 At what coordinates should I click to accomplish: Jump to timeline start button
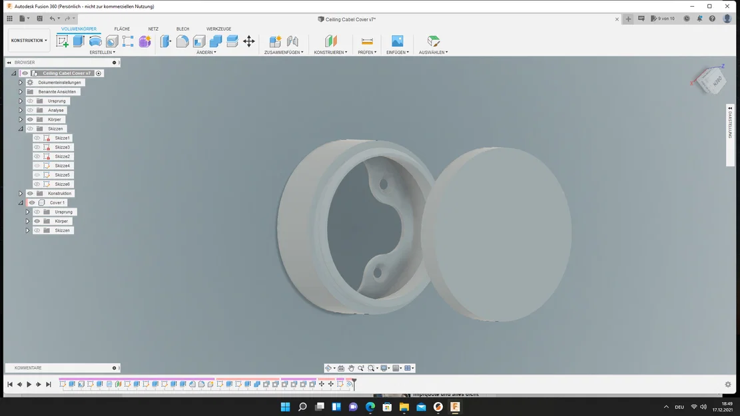10,385
